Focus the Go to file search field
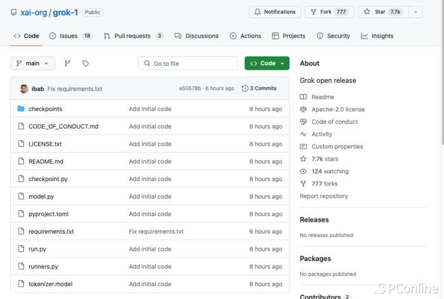 pos(188,63)
